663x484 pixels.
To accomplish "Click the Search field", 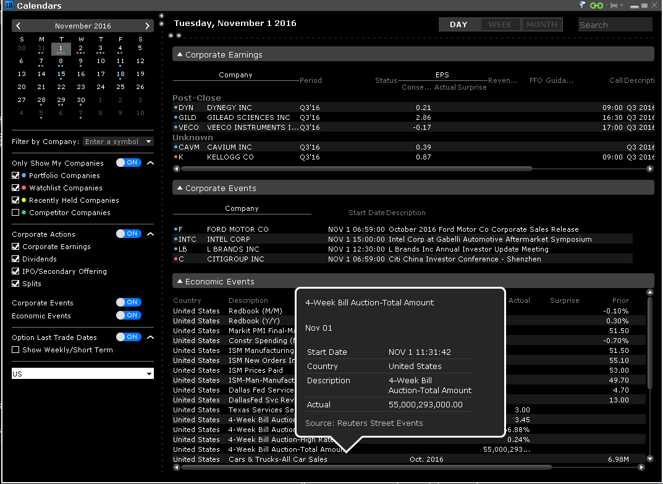I will pos(615,25).
